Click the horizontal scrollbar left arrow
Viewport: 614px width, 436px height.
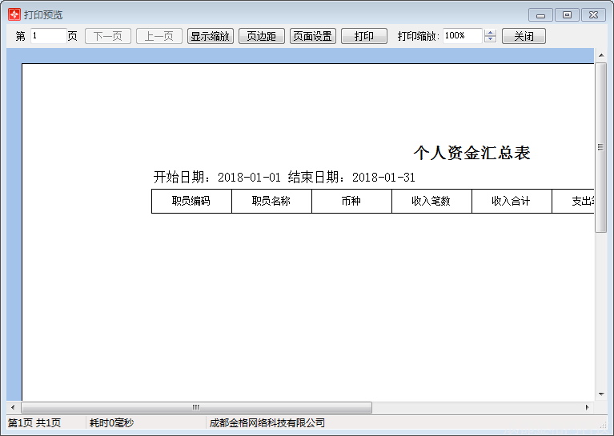[x=13, y=407]
